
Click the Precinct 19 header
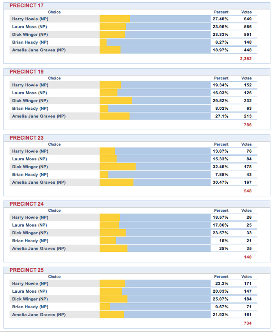(27, 72)
